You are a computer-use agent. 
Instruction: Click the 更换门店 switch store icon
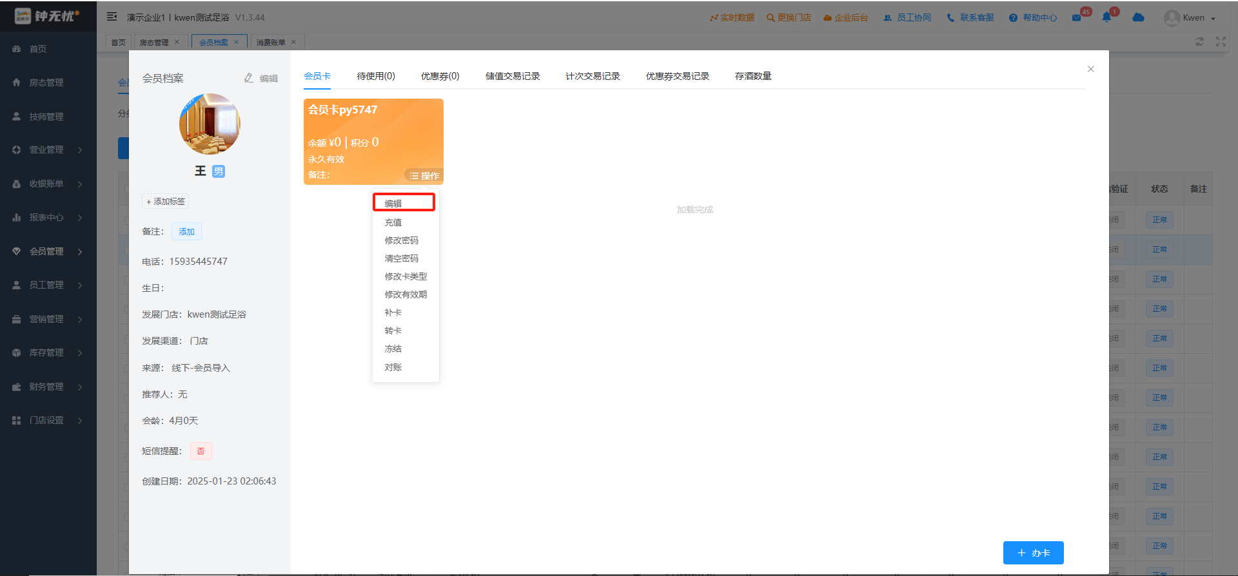pos(770,17)
